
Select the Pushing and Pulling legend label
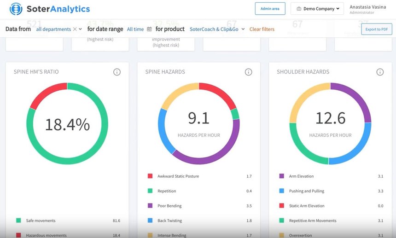(x=307, y=191)
